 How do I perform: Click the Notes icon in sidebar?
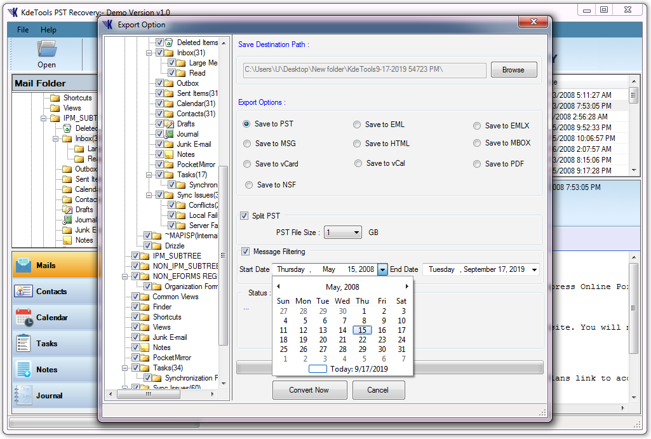pos(23,369)
